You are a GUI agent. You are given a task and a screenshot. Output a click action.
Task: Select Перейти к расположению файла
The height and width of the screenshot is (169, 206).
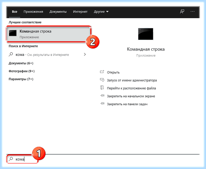coord(131,88)
